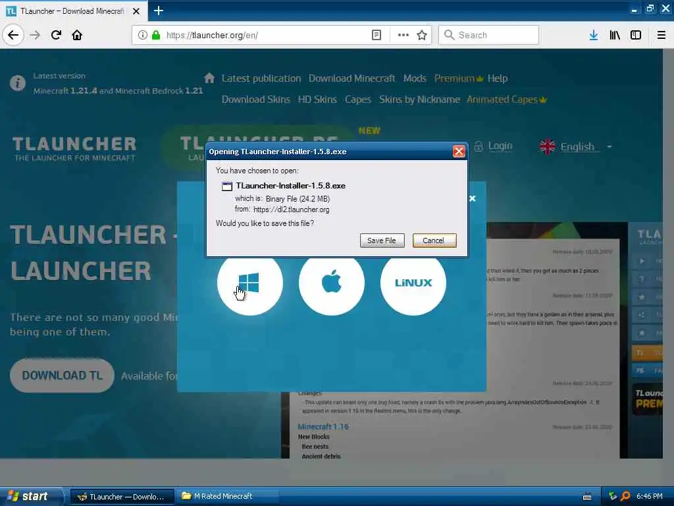This screenshot has height=506, width=674.
Task: Open the HD Skins link
Action: (317, 99)
